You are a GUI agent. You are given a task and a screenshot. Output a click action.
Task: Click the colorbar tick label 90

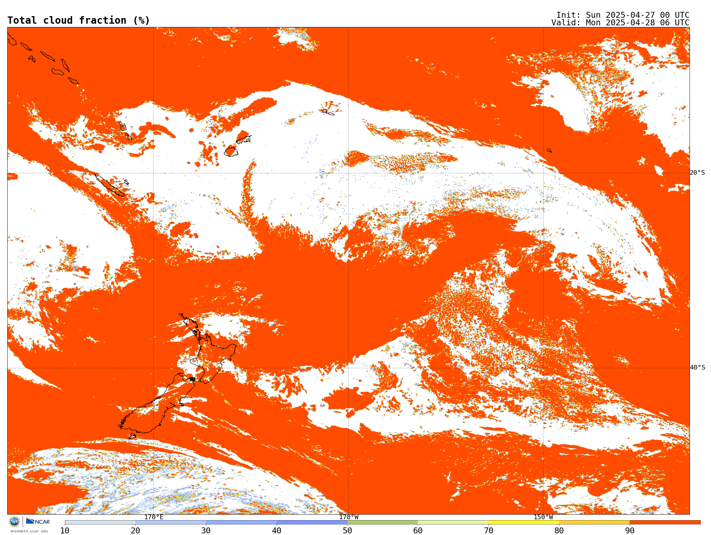pyautogui.click(x=630, y=531)
